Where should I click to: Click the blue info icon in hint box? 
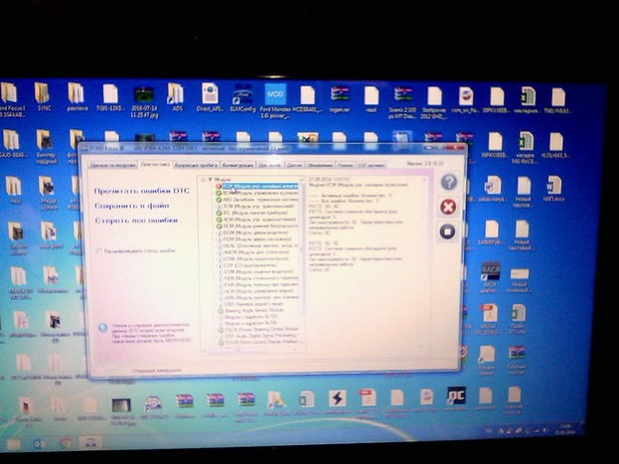103,329
